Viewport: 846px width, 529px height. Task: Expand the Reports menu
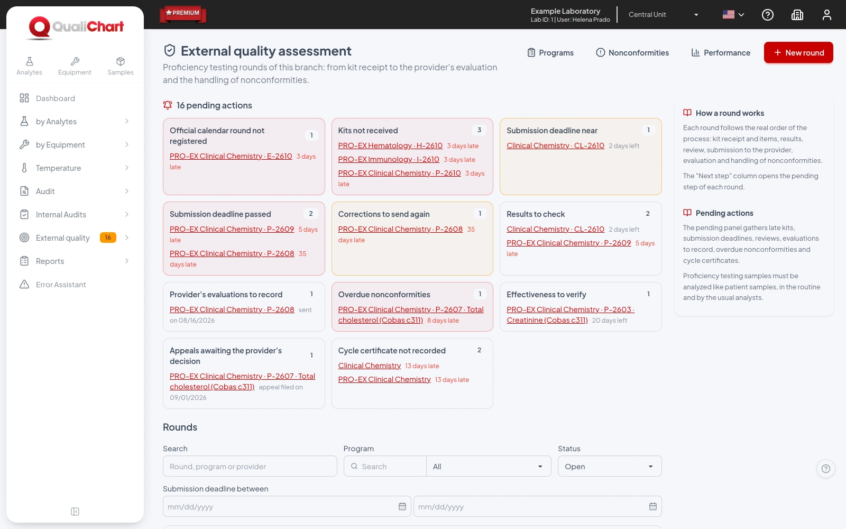click(x=75, y=261)
